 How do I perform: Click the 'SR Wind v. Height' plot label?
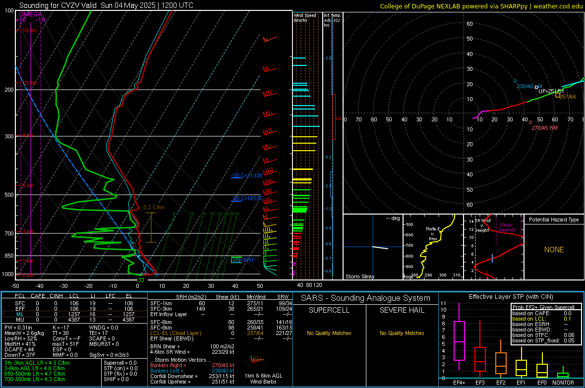point(483,225)
